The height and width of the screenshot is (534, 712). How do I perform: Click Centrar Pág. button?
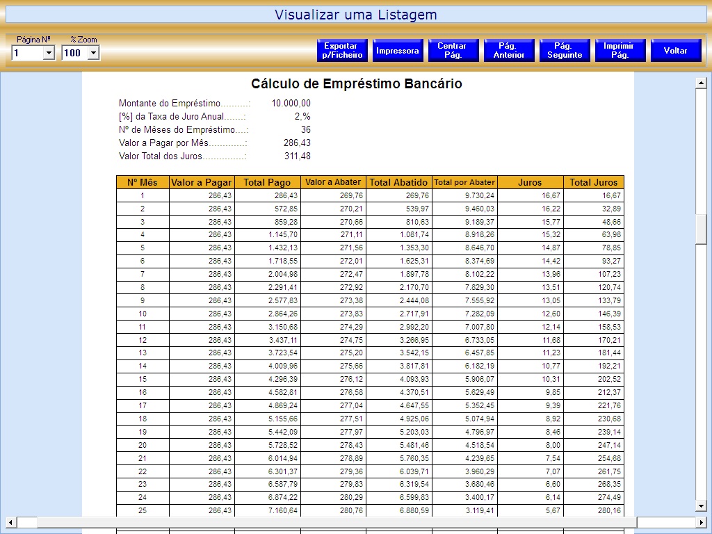(453, 50)
